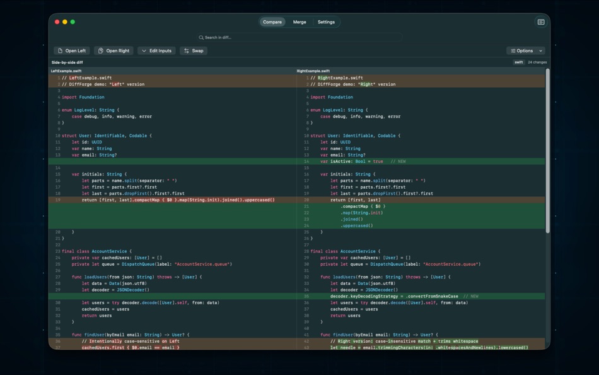Click the document icon on Open Left

pyautogui.click(x=60, y=51)
